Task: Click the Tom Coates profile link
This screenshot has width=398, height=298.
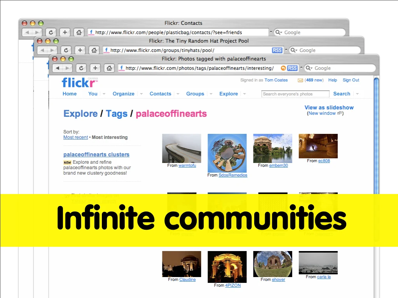Action: tap(276, 80)
